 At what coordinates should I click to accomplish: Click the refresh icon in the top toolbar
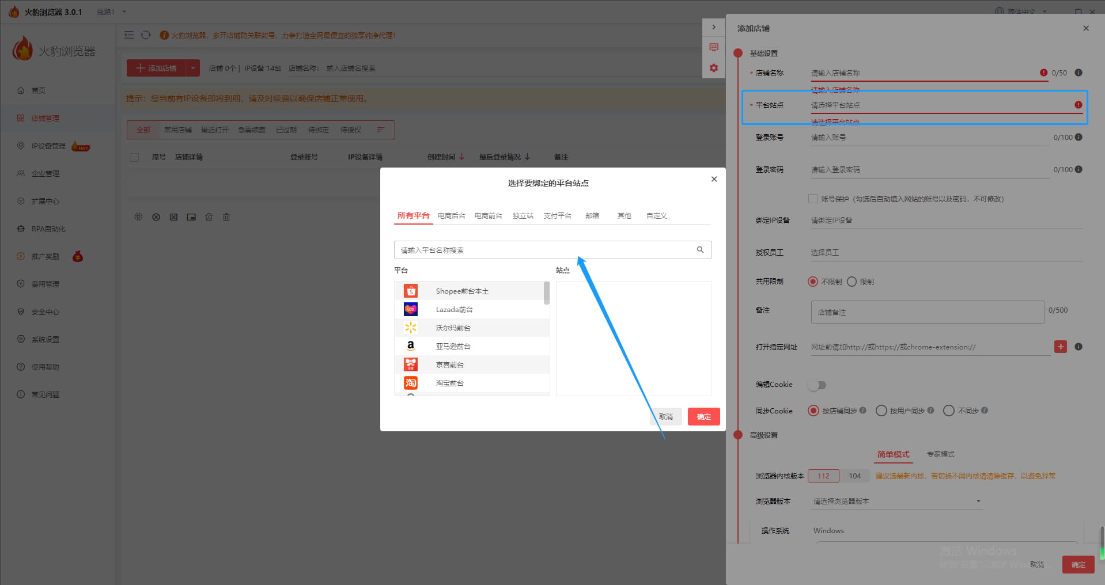pyautogui.click(x=146, y=35)
